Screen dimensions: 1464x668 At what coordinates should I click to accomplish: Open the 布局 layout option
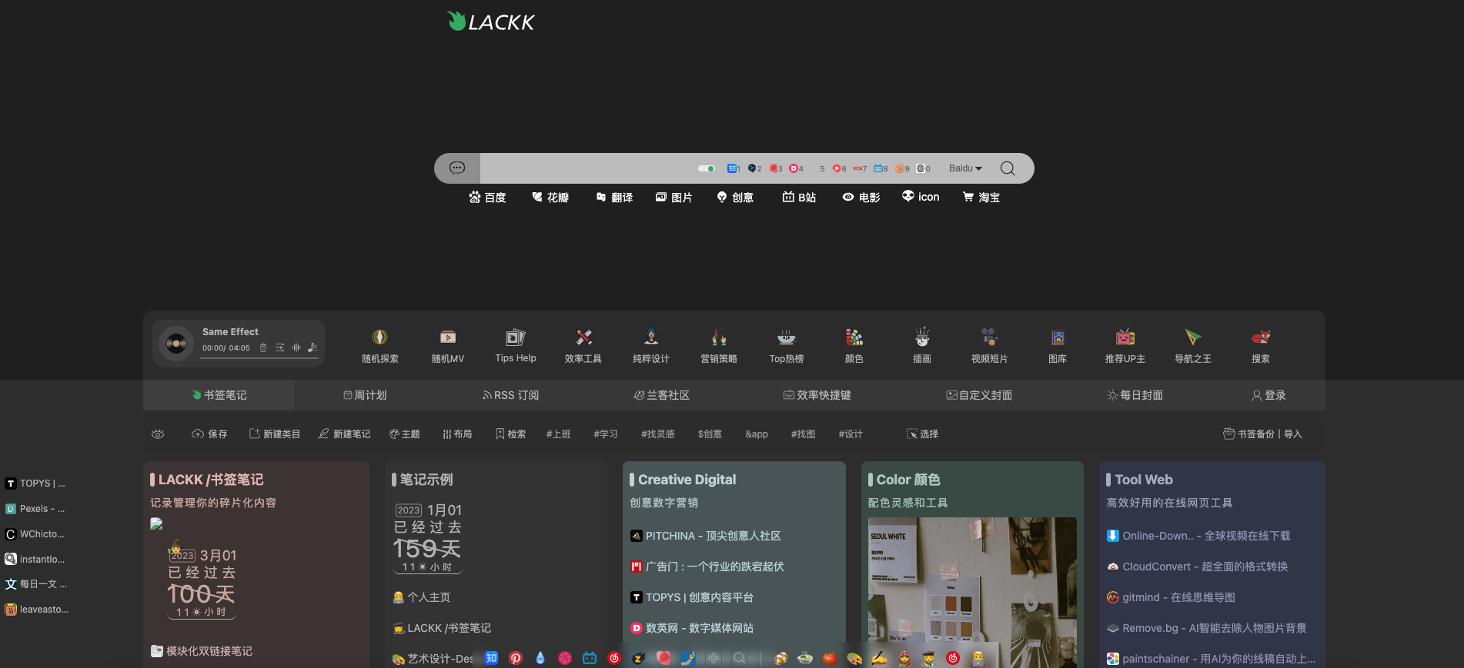pyautogui.click(x=457, y=434)
